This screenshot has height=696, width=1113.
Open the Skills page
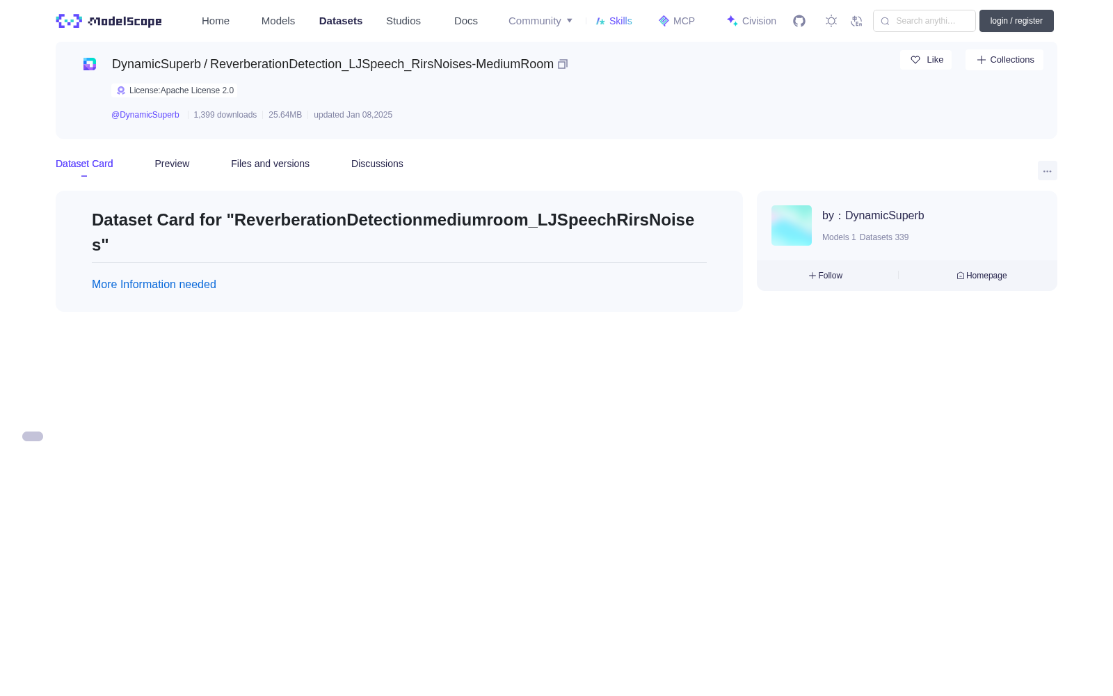614,21
